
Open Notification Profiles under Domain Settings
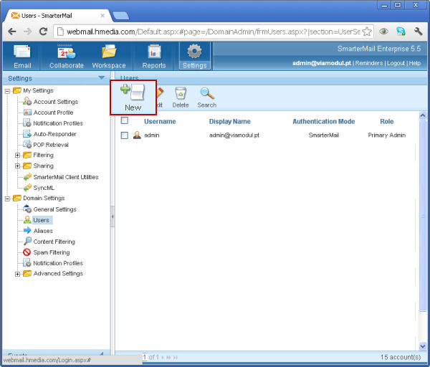pyautogui.click(x=58, y=263)
